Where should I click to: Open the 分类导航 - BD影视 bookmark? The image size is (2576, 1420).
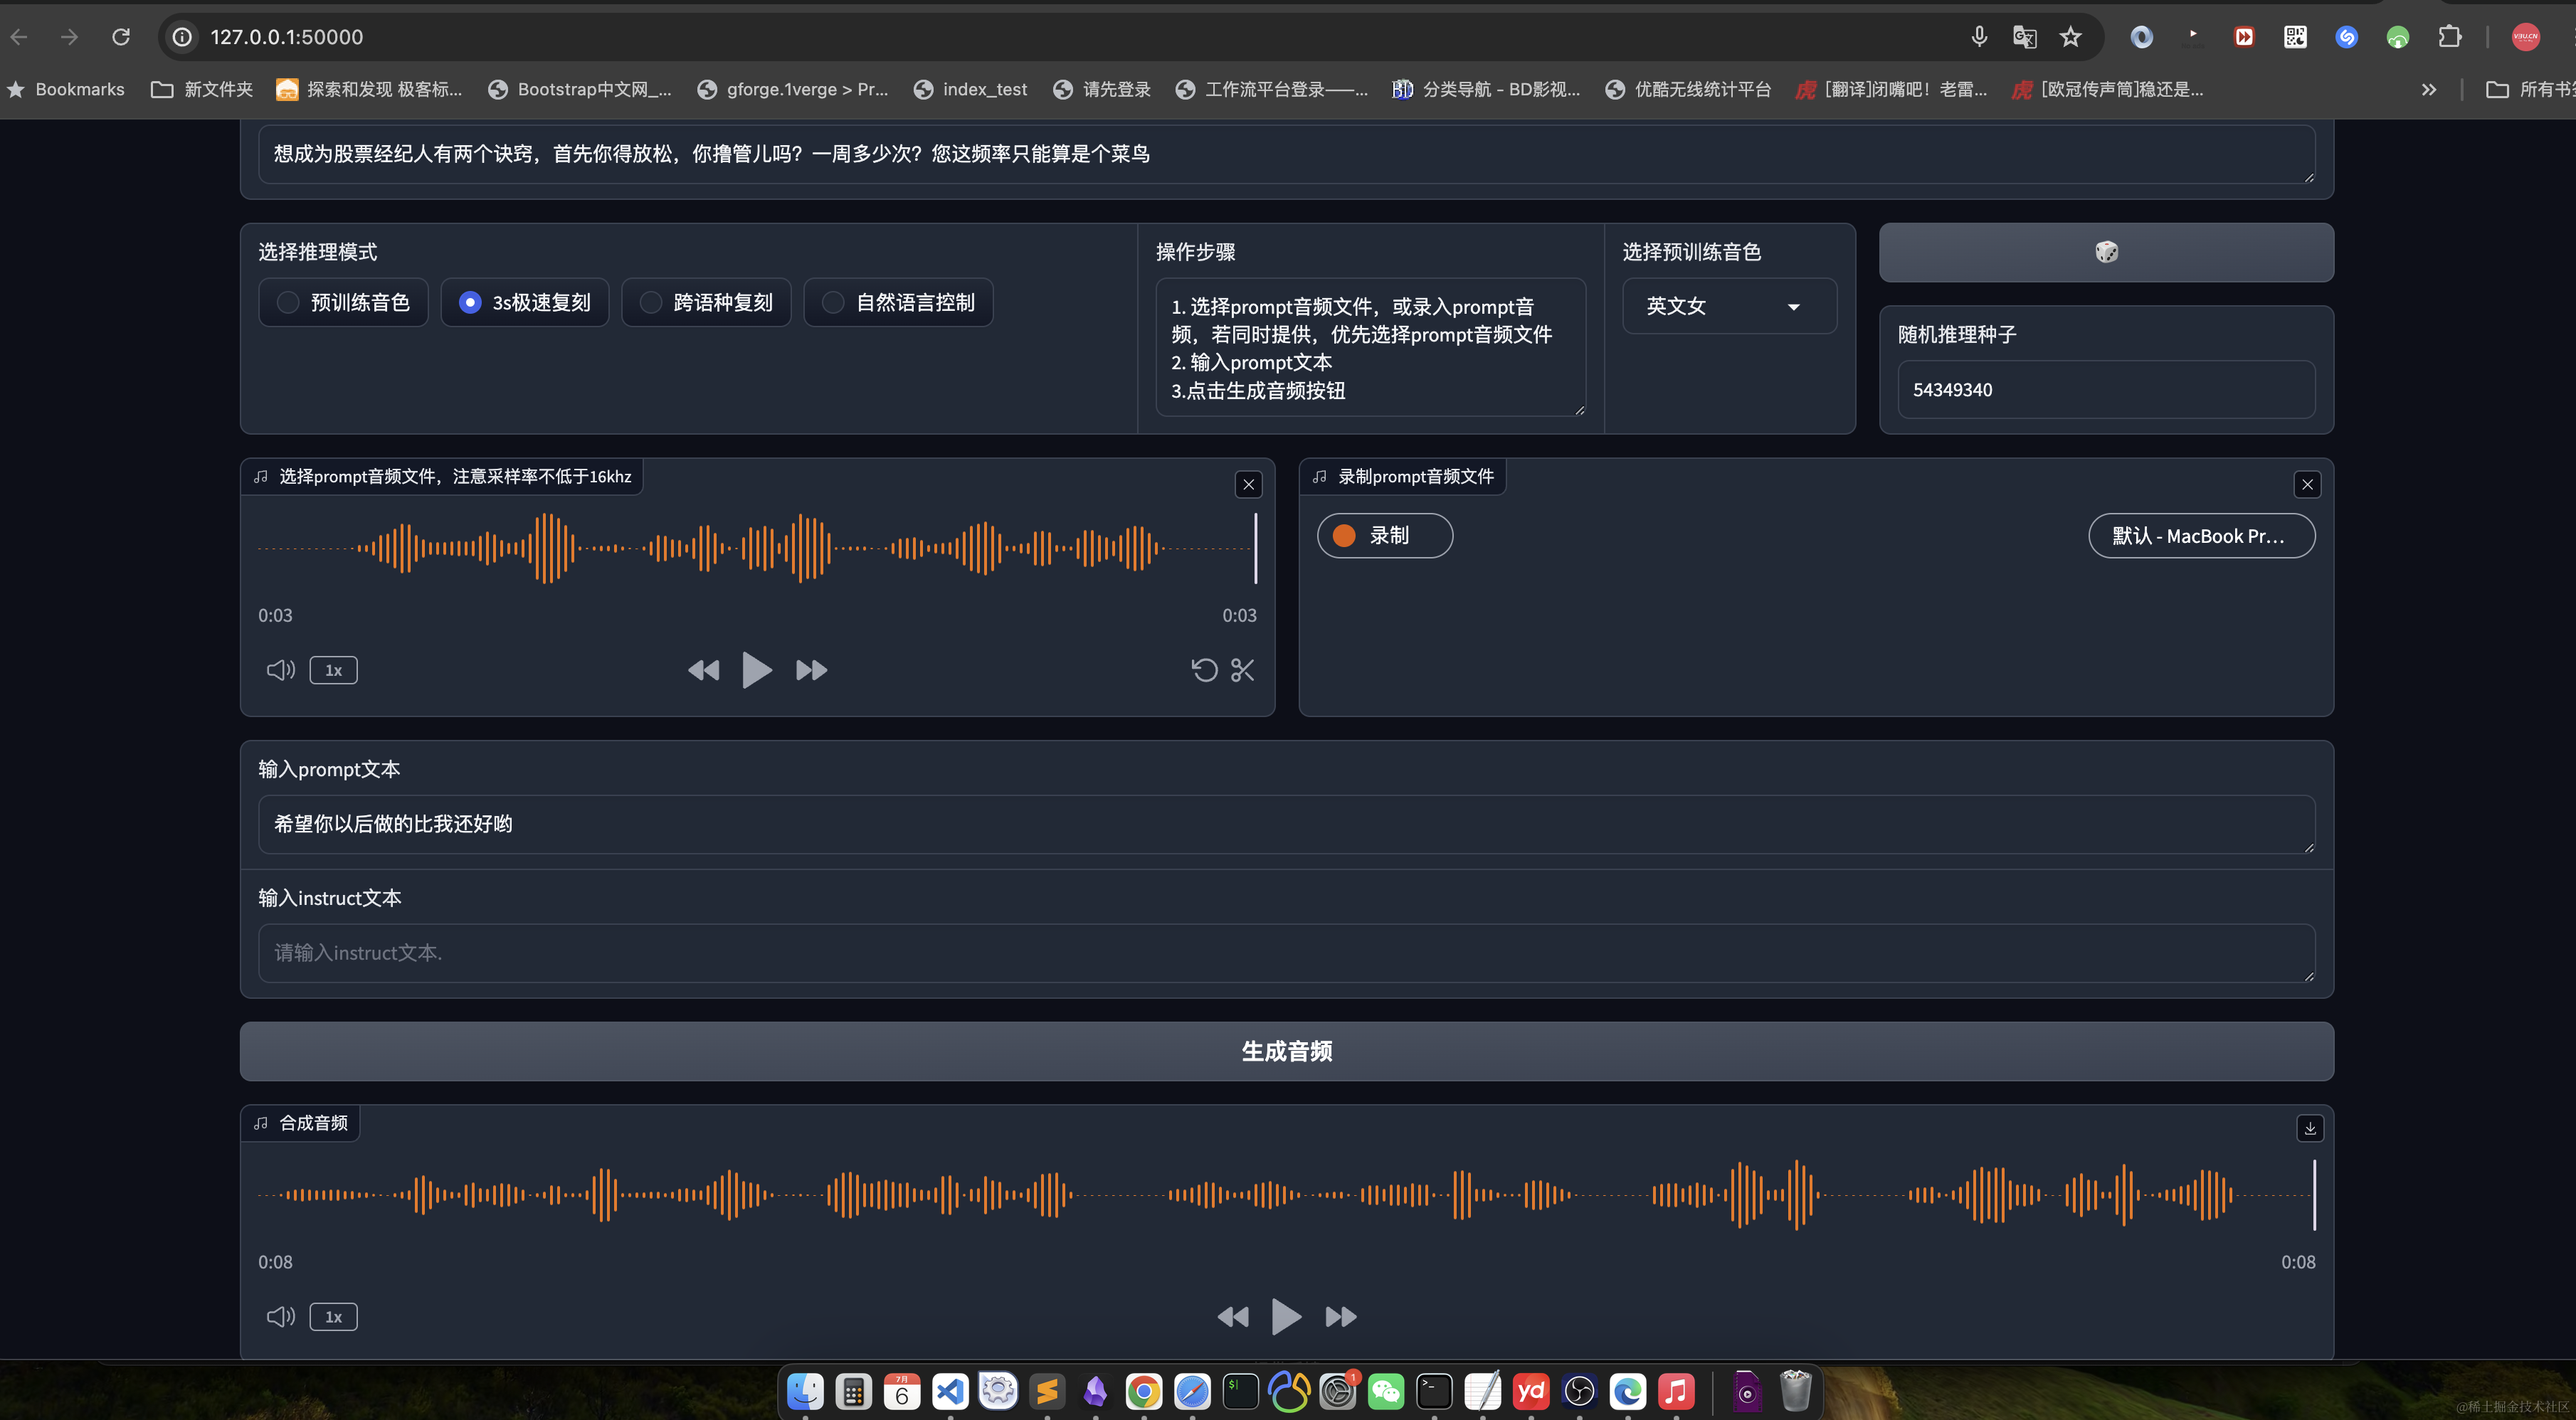tap(1486, 90)
